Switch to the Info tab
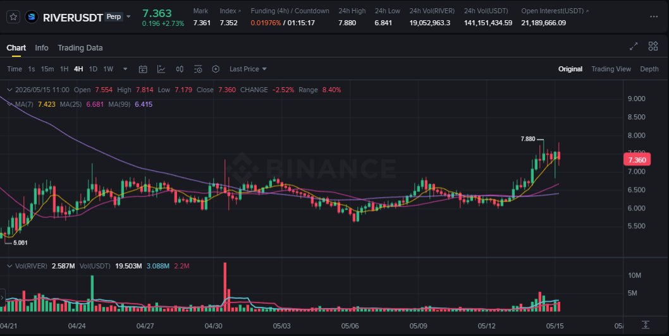This screenshot has width=669, height=336. (41, 48)
